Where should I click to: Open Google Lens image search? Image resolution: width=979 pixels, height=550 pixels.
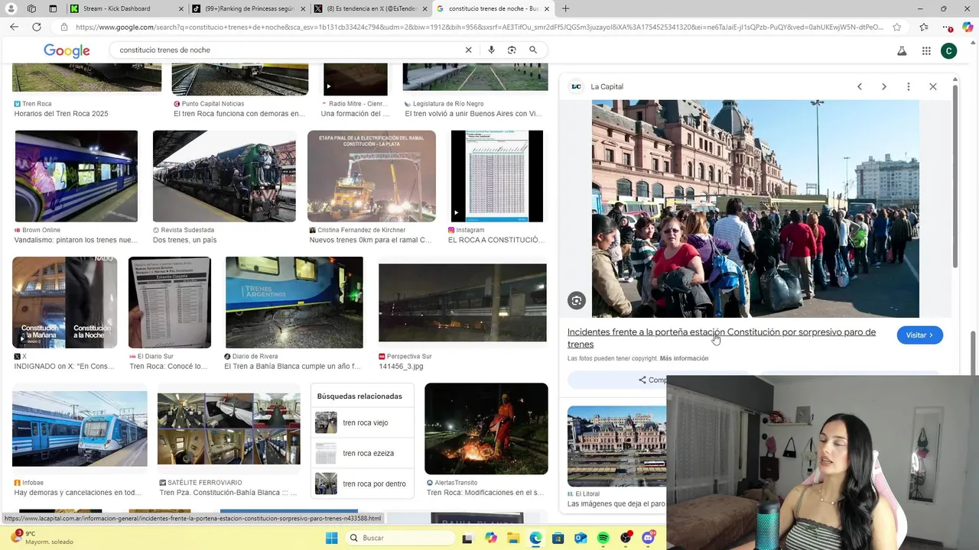512,50
